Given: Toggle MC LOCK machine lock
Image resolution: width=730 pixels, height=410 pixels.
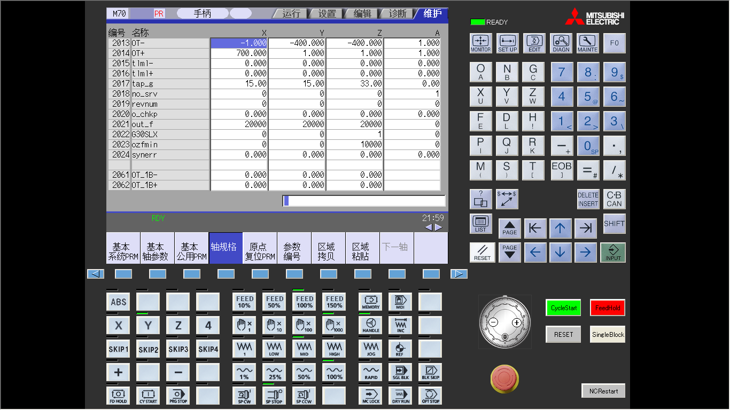Looking at the screenshot, I should pyautogui.click(x=370, y=396).
